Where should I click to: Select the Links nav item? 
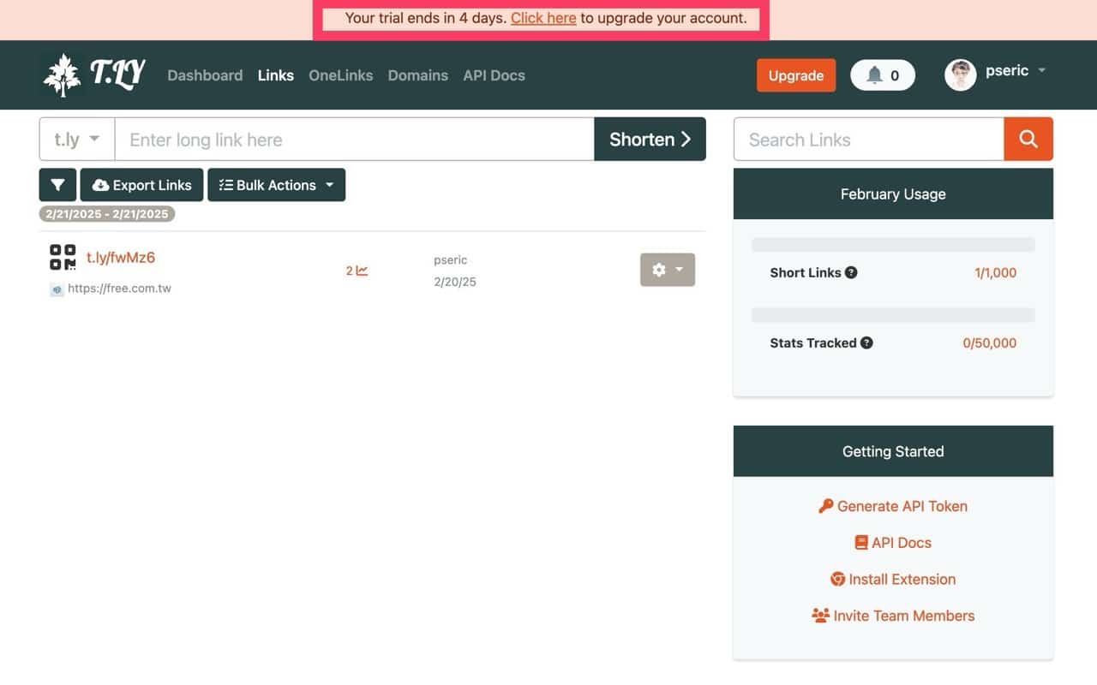276,75
